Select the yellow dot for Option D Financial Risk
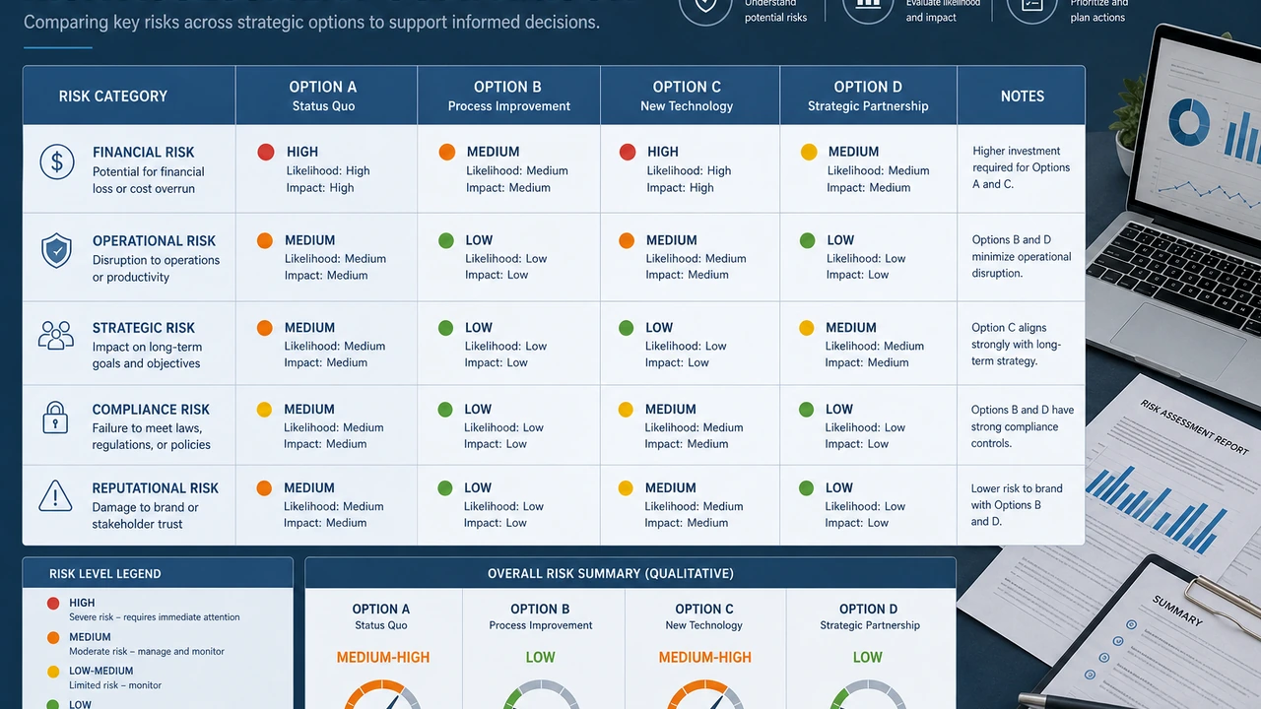1261x709 pixels. click(809, 152)
